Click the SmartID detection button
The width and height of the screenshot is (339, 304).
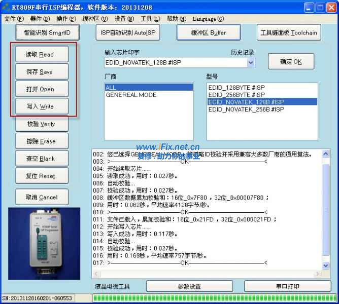point(48,32)
